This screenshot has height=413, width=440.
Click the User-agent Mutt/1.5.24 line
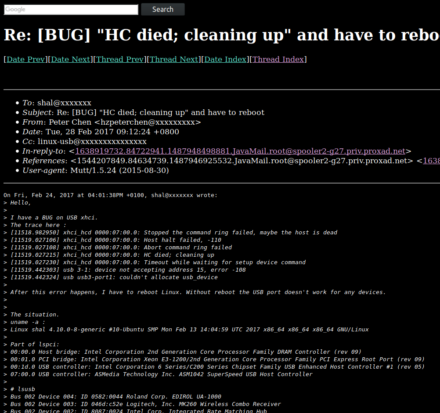point(95,170)
